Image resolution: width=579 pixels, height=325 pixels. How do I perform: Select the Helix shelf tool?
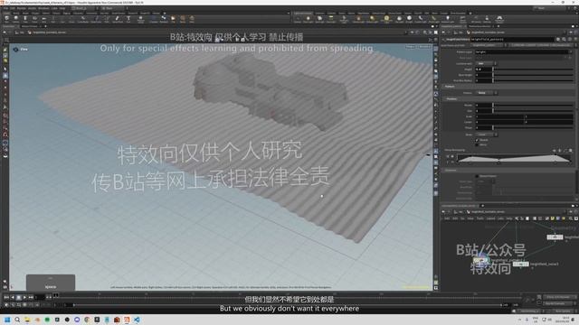tap(192, 19)
